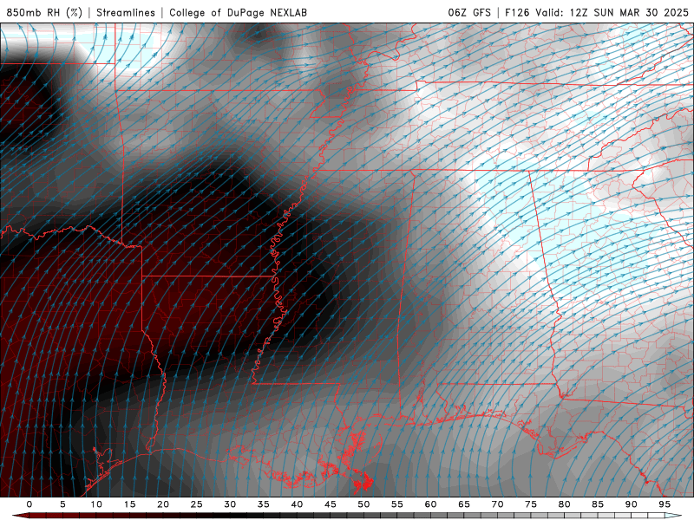Click the colorbar label "40"
This screenshot has width=694, height=520.
pos(297,504)
